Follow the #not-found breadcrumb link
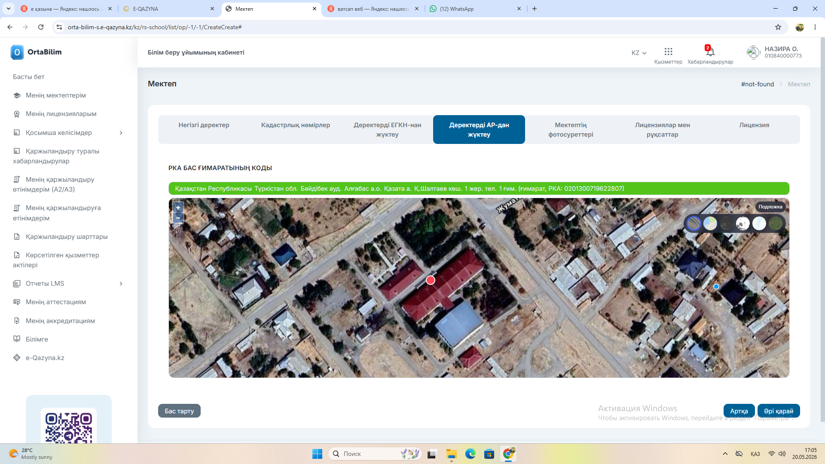The width and height of the screenshot is (825, 464). (x=758, y=84)
